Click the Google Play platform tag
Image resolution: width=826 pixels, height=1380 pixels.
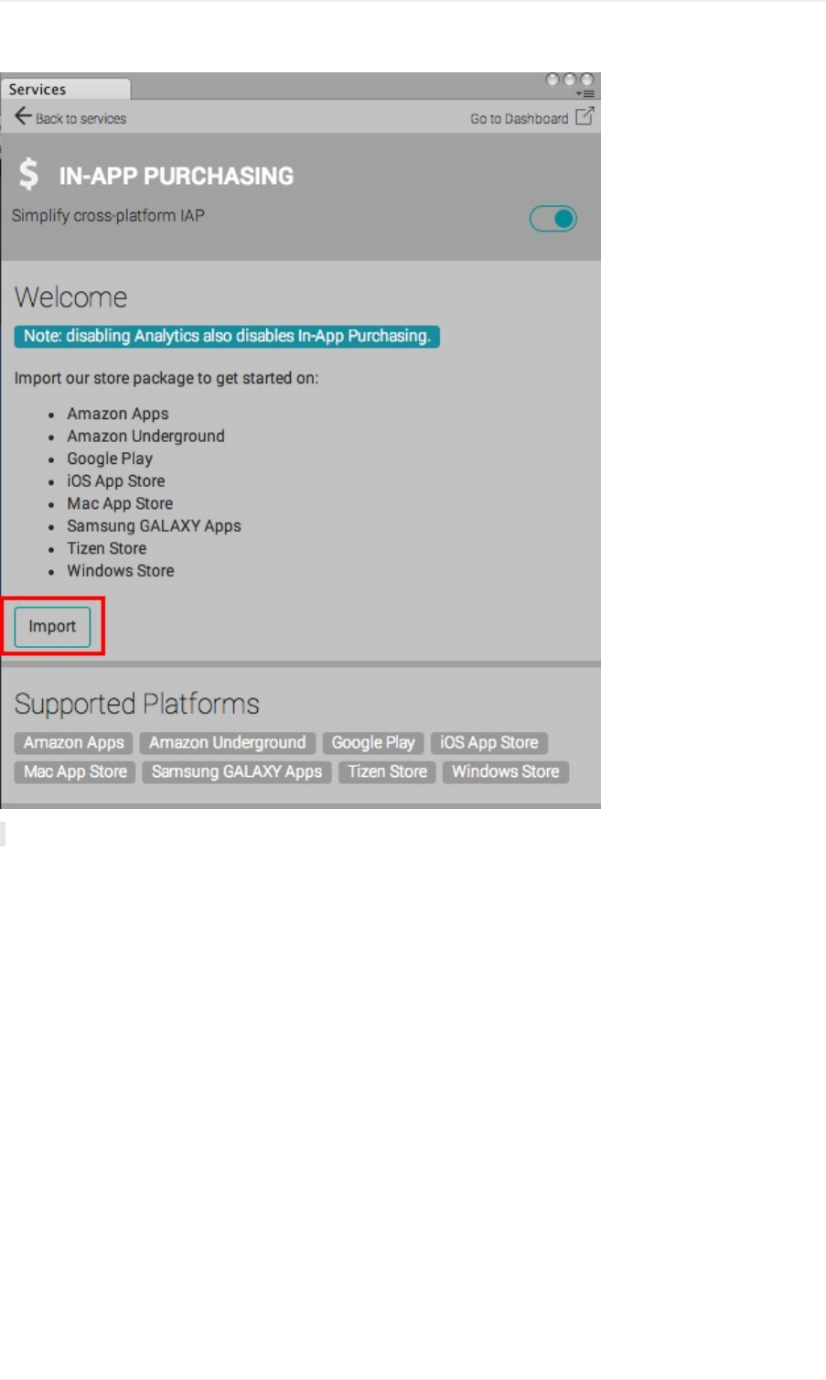tap(373, 743)
